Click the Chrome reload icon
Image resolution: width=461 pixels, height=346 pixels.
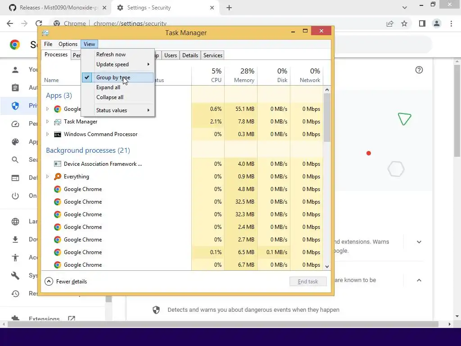click(39, 23)
